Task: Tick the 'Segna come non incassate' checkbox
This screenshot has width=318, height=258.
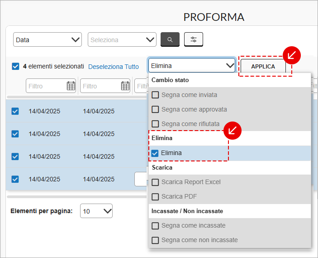Action: click(155, 240)
